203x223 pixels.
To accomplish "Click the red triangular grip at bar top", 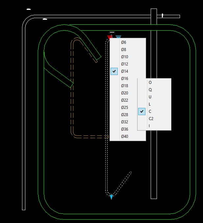I will tap(110, 37).
